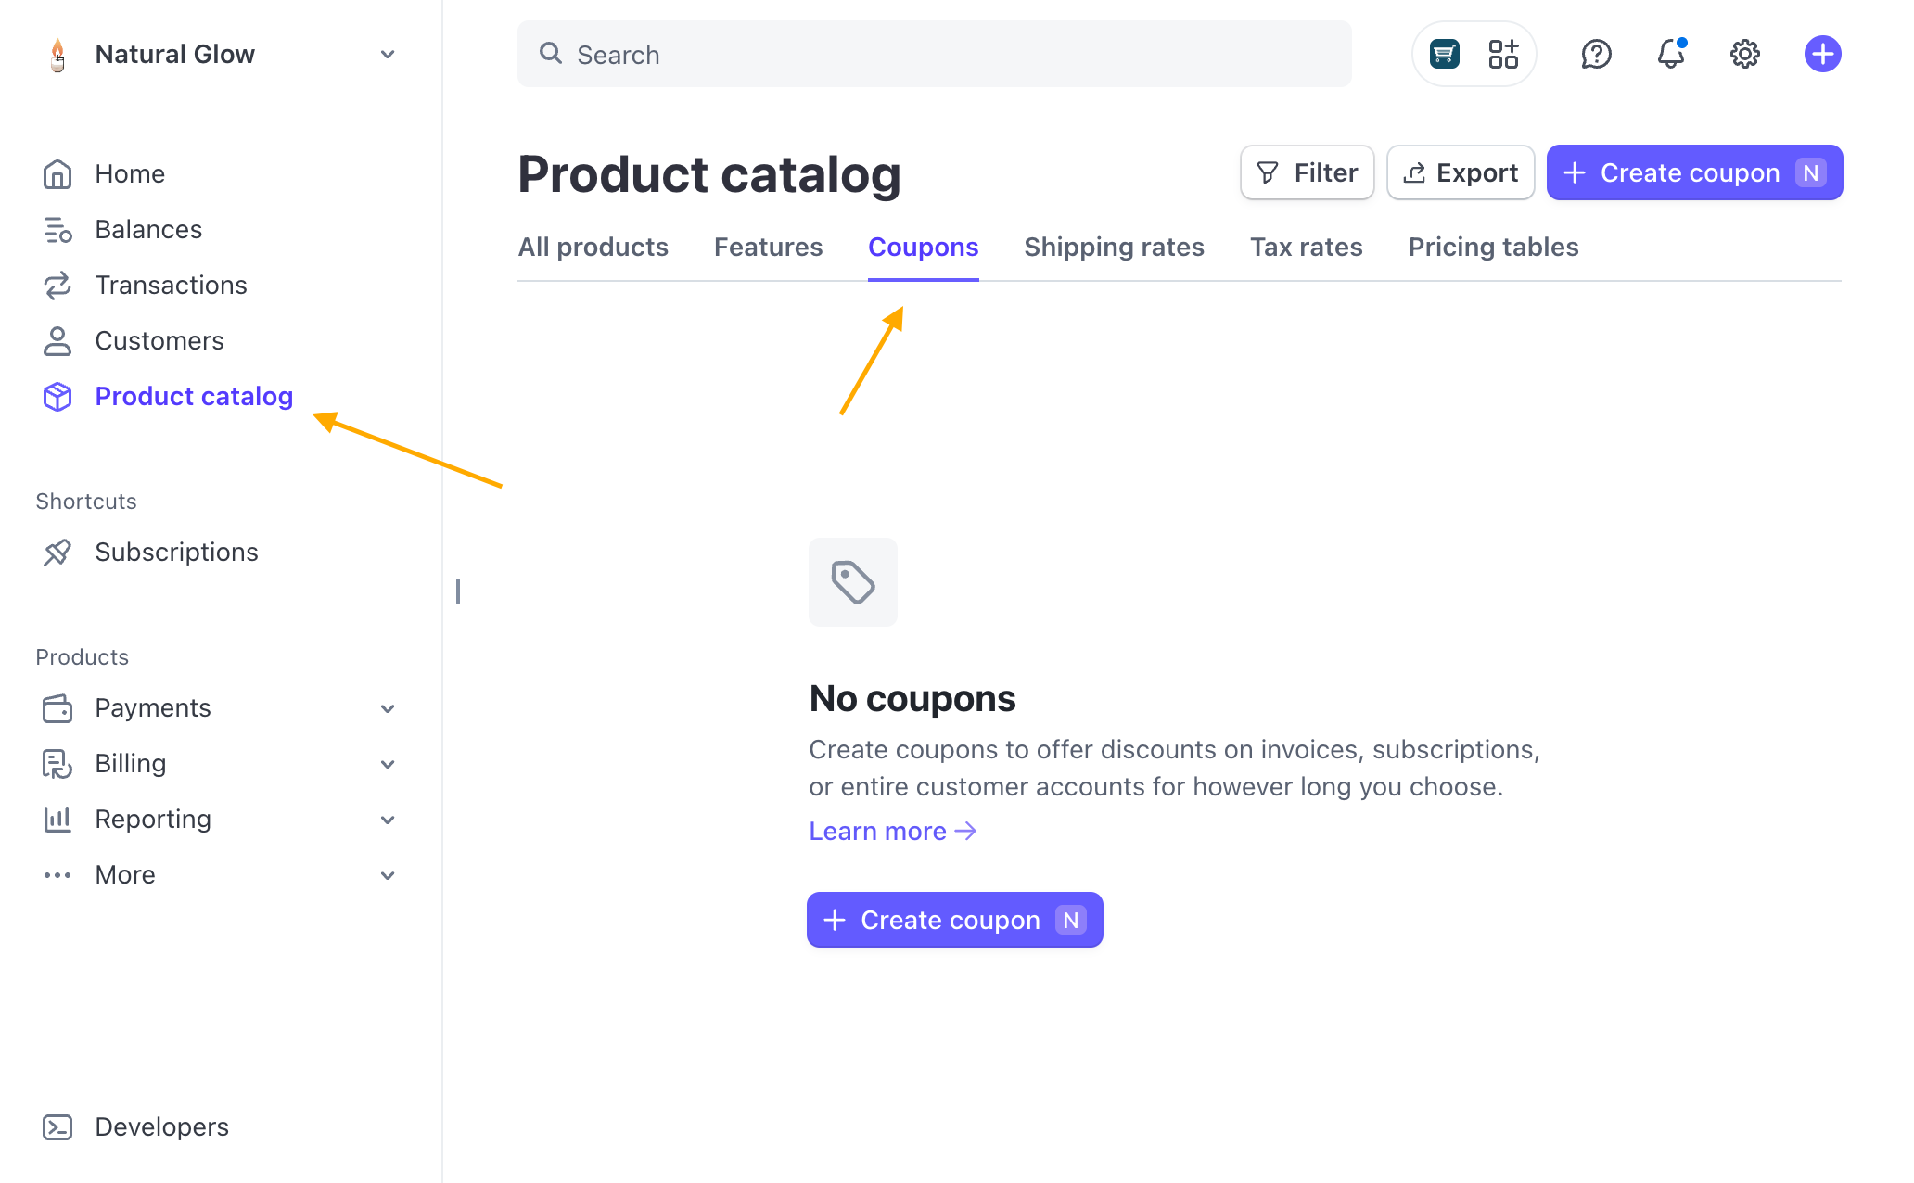
Task: Open notifications bell icon
Action: 1670,55
